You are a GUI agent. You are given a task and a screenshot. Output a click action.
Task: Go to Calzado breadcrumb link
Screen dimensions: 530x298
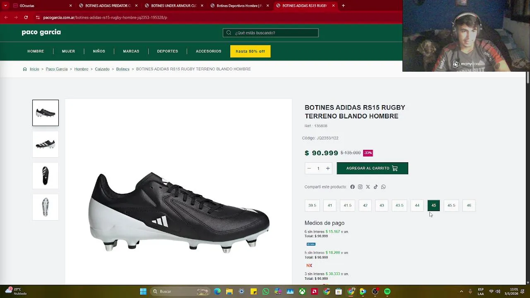(x=102, y=69)
